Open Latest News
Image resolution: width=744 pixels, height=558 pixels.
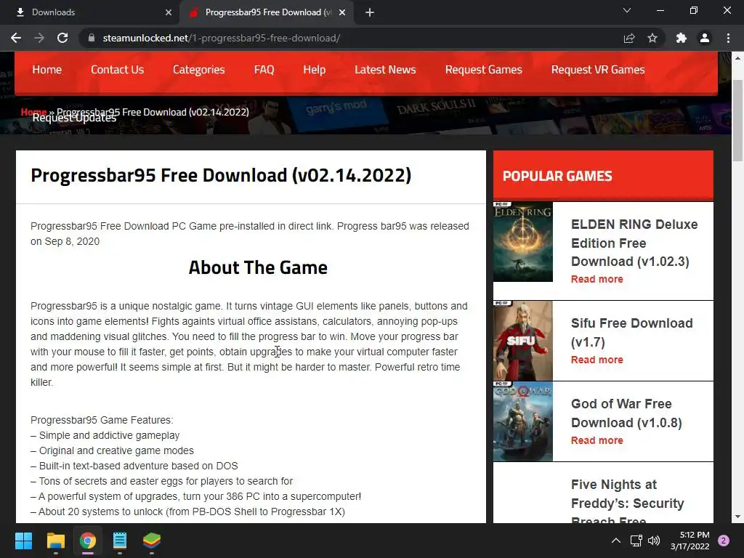(x=385, y=70)
